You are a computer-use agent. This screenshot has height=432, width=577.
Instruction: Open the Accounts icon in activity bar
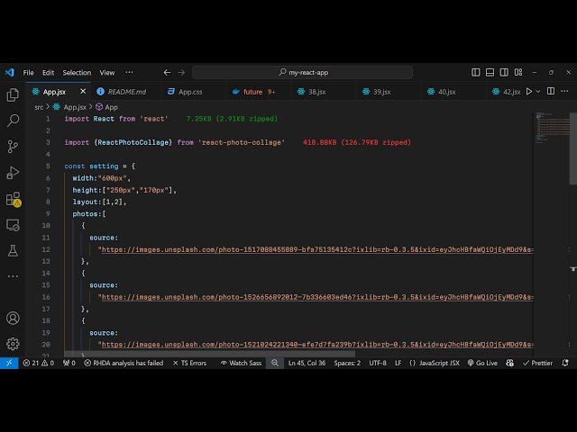click(13, 318)
